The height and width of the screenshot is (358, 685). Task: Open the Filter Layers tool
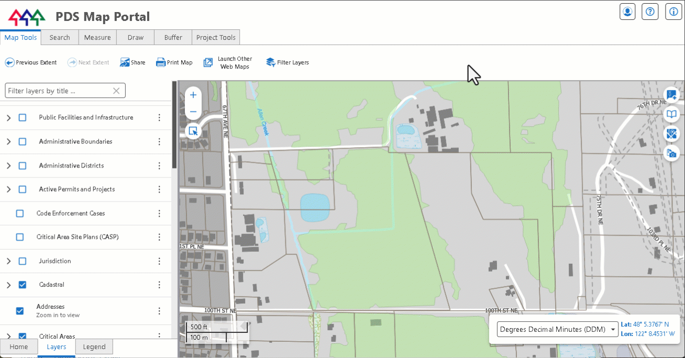point(288,62)
